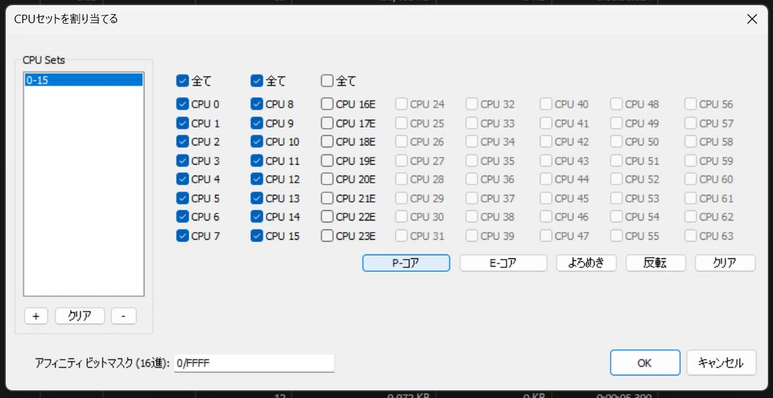Toggle the CPU 2 checkbox
Viewport: 773px width, 398px height.
[x=182, y=141]
